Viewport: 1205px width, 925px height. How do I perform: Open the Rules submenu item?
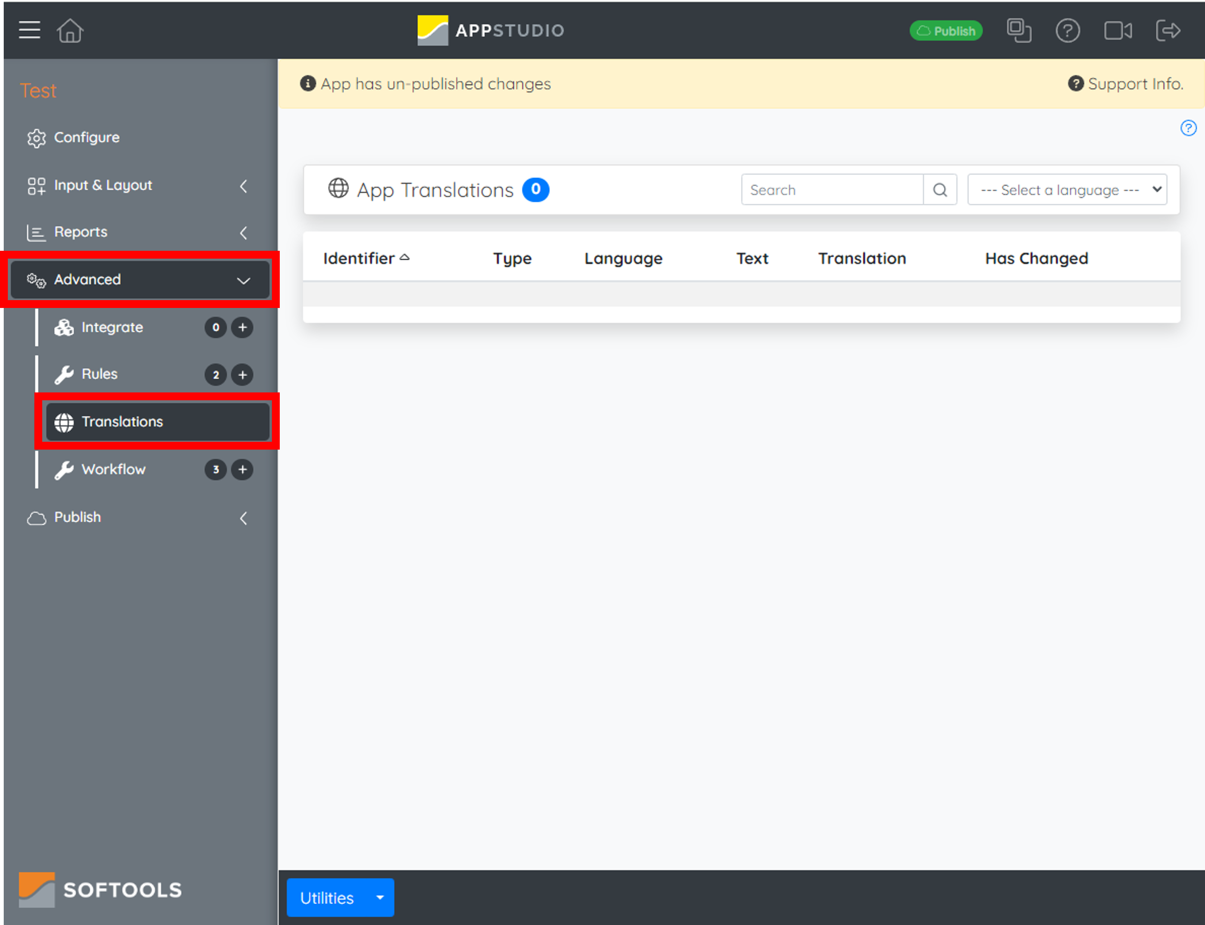pyautogui.click(x=100, y=374)
